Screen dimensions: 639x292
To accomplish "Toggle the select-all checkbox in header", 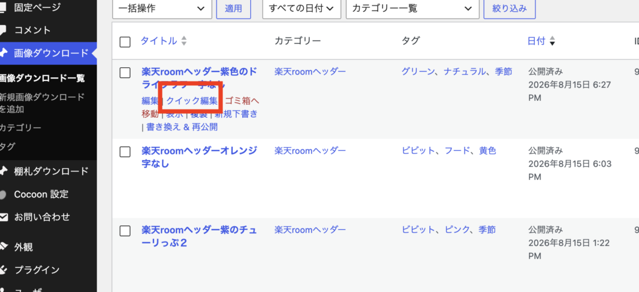I will tap(125, 42).
